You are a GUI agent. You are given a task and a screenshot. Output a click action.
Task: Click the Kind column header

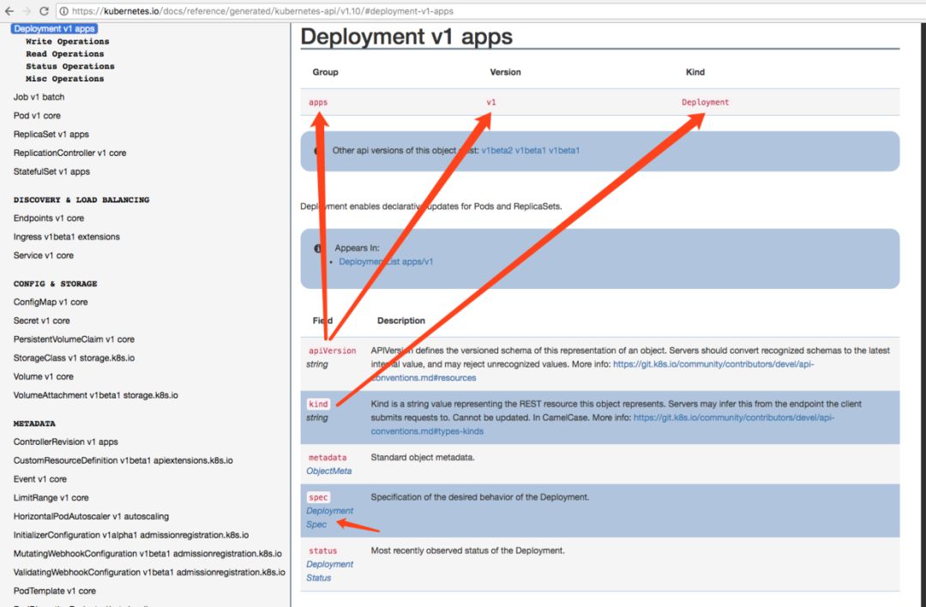pos(695,72)
